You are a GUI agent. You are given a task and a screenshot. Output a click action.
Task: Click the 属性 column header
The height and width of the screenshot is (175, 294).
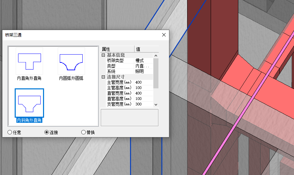pos(117,49)
